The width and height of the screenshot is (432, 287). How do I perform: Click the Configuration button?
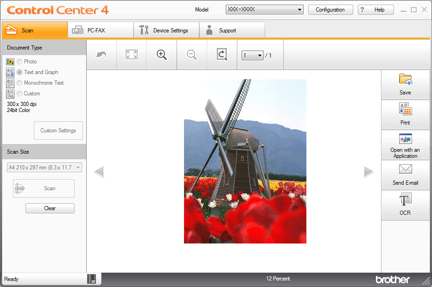click(x=330, y=10)
